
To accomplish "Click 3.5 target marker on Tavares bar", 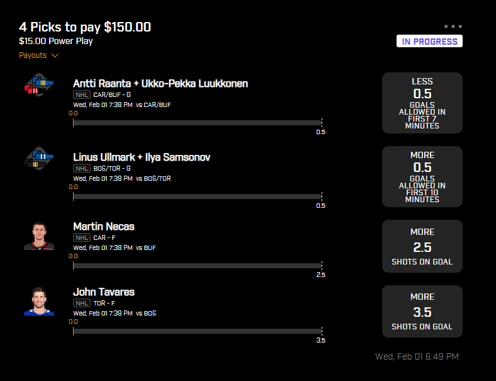I will click(321, 341).
